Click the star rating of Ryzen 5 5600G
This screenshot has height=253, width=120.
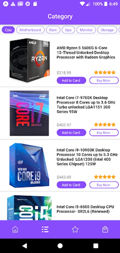[105, 72]
